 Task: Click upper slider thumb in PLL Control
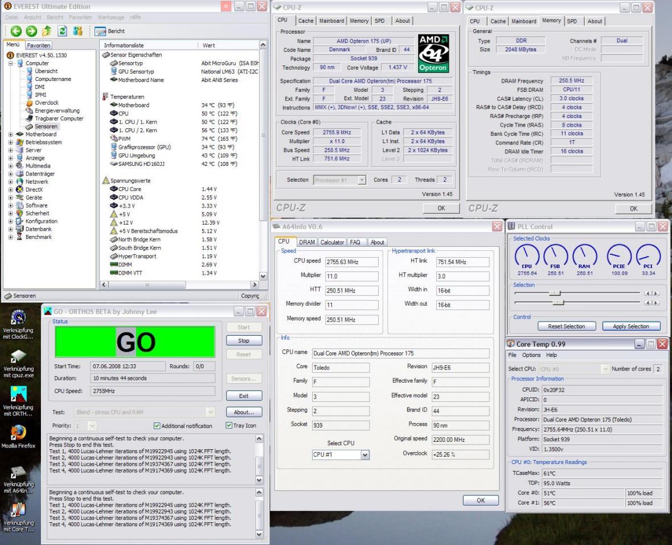555,293
